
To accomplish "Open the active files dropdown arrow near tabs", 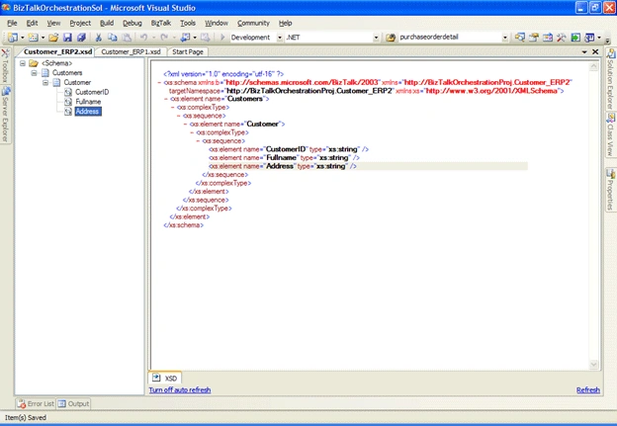I will click(x=584, y=52).
